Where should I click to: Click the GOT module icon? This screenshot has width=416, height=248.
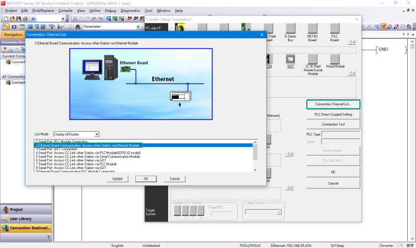tap(290, 59)
